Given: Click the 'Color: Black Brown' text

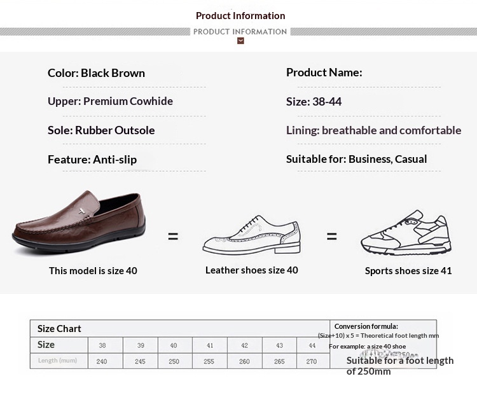Looking at the screenshot, I should tap(96, 73).
